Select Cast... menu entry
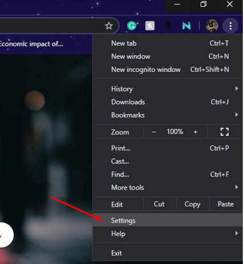Screen dimensions: 244x264 tap(168, 161)
